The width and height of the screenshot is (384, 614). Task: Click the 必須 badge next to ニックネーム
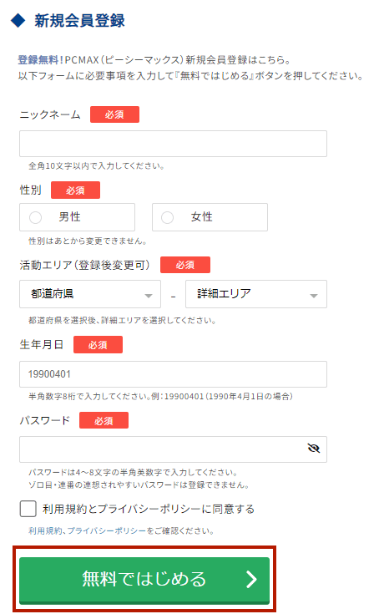[x=114, y=114]
